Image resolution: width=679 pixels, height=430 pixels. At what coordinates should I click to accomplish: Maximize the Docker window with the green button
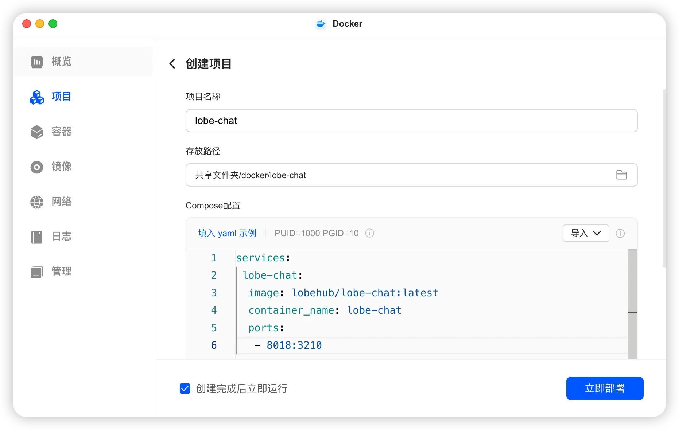tap(53, 24)
